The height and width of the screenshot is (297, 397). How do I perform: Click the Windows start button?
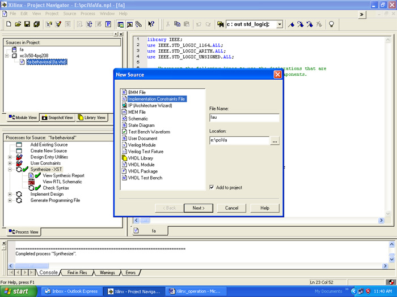point(18,291)
